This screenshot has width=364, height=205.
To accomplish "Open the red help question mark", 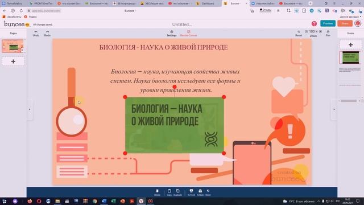I will [314, 23].
